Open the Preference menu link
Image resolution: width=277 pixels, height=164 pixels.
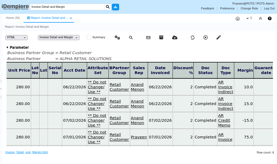[227, 8]
